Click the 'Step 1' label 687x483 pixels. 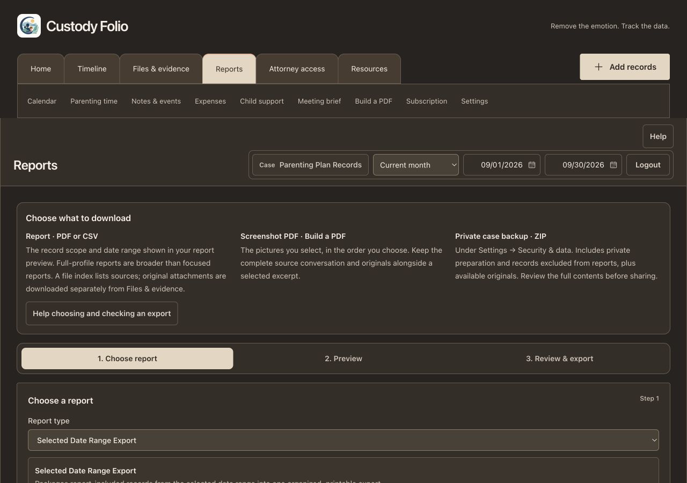649,398
